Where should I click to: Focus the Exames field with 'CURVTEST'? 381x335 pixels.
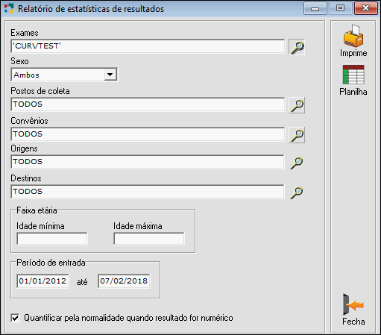point(148,46)
